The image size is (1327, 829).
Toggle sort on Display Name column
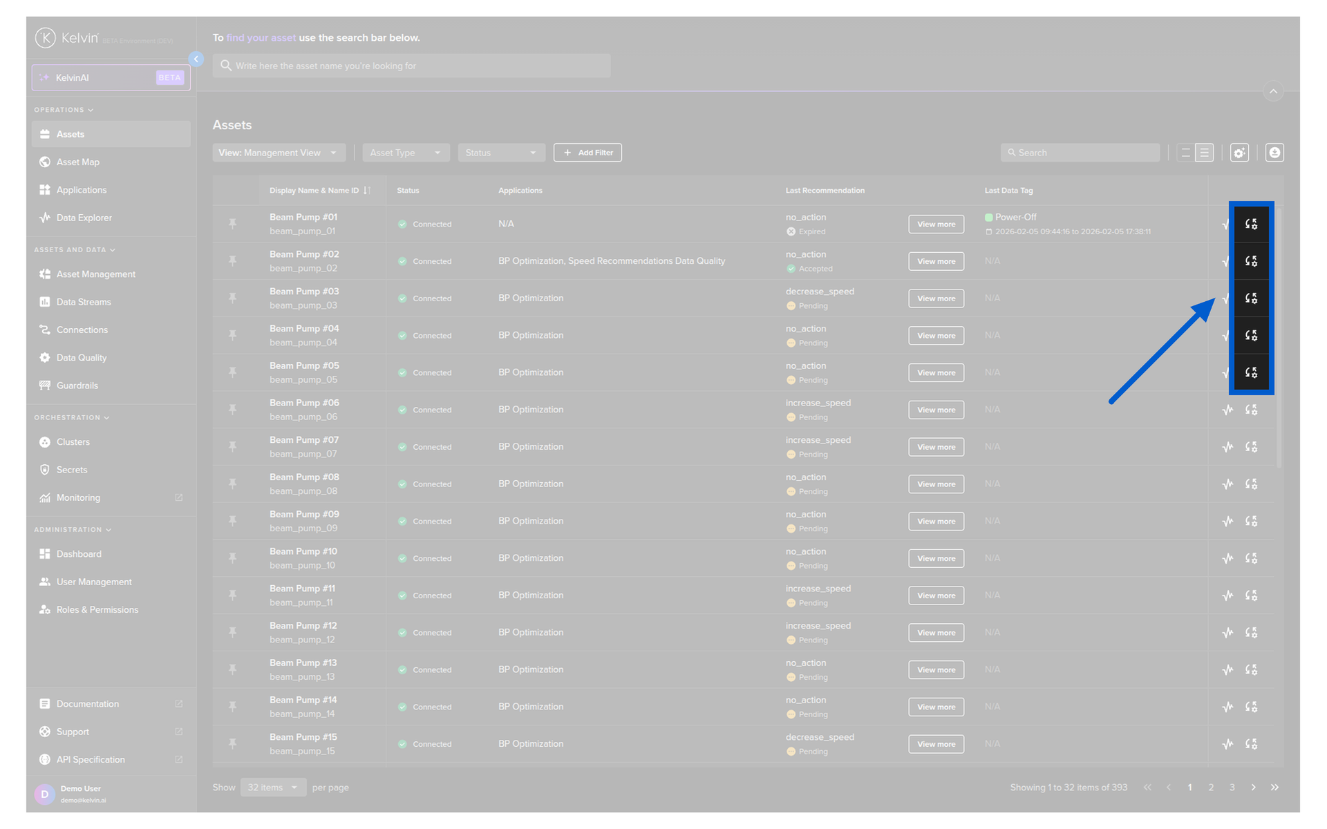(367, 191)
